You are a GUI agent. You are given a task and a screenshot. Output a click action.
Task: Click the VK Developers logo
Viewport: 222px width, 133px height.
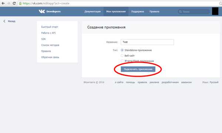point(50,11)
